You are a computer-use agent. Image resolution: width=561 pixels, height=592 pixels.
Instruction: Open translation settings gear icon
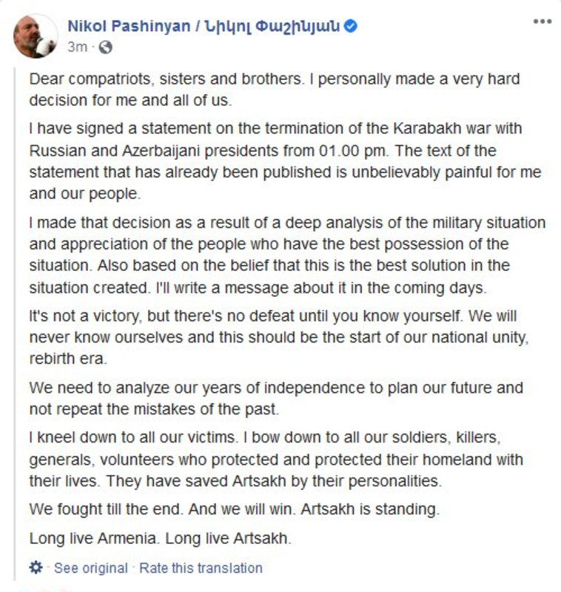point(36,568)
